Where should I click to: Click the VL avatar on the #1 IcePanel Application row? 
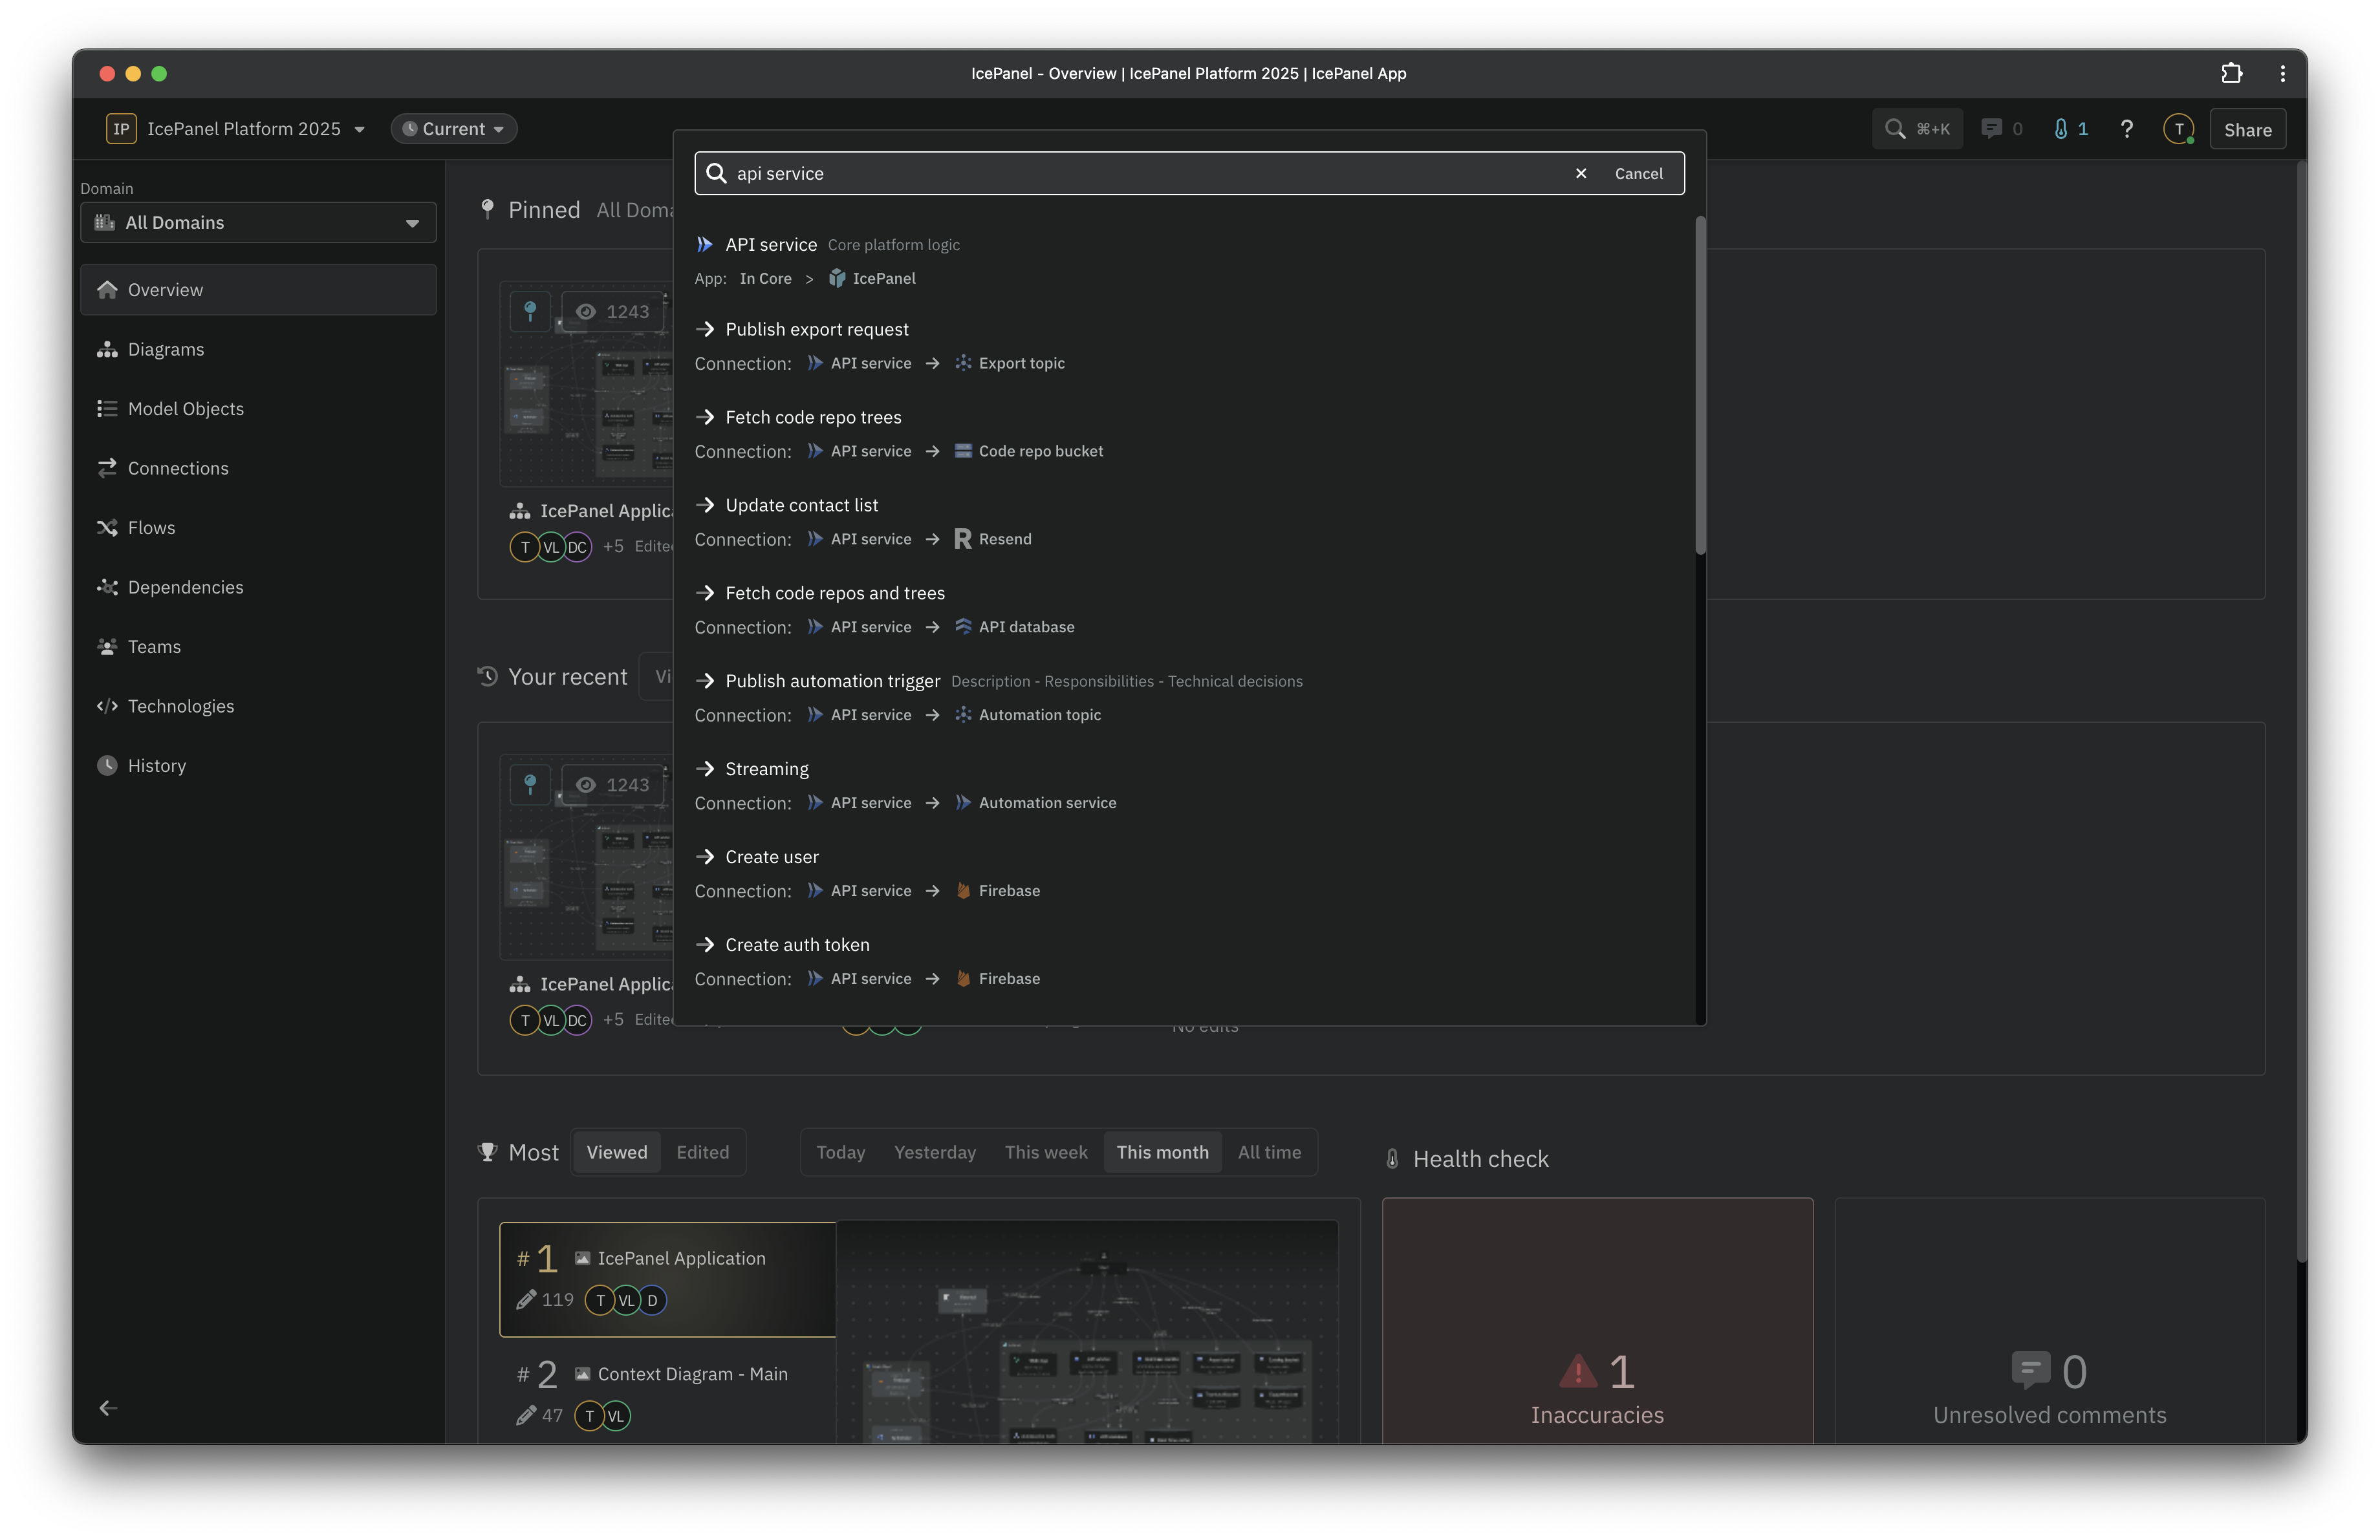coord(626,1300)
